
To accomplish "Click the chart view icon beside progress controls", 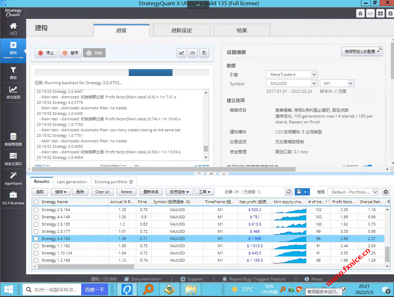I will click(181, 53).
